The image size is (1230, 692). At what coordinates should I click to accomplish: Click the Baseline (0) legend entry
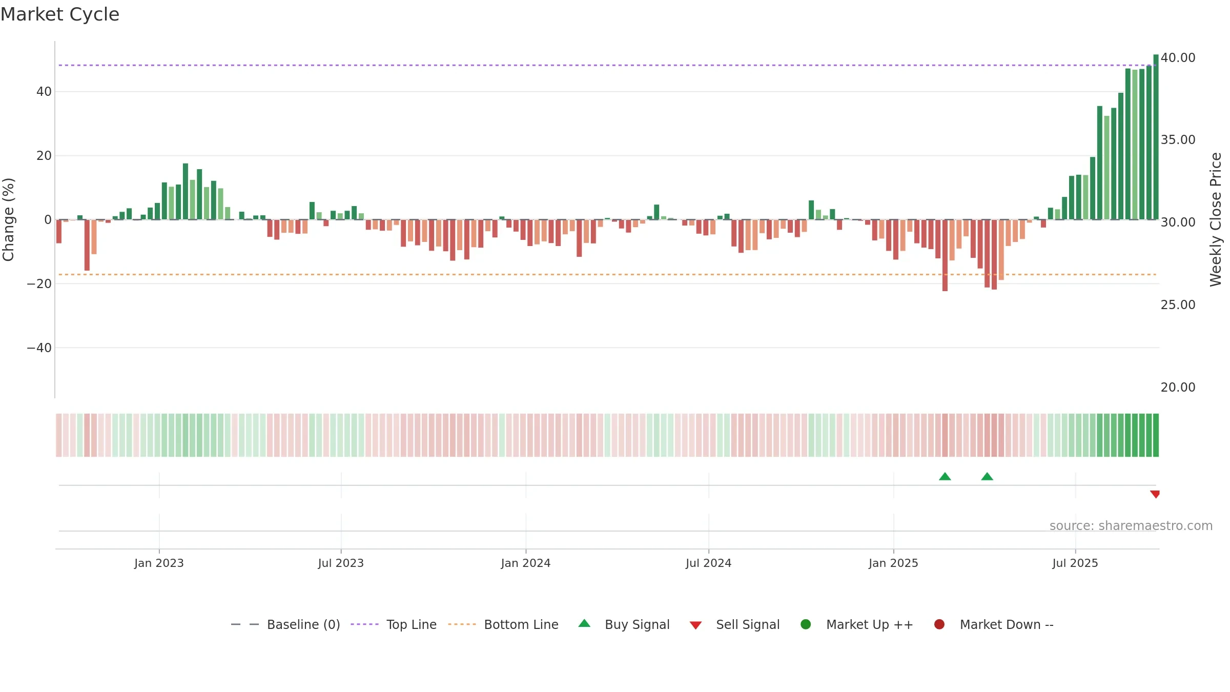click(x=285, y=624)
